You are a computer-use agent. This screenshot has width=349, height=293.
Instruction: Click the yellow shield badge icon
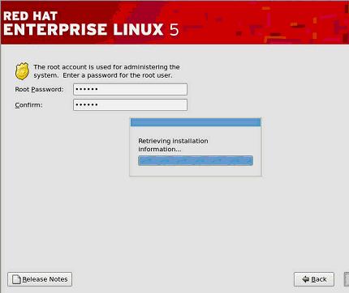pyautogui.click(x=22, y=71)
